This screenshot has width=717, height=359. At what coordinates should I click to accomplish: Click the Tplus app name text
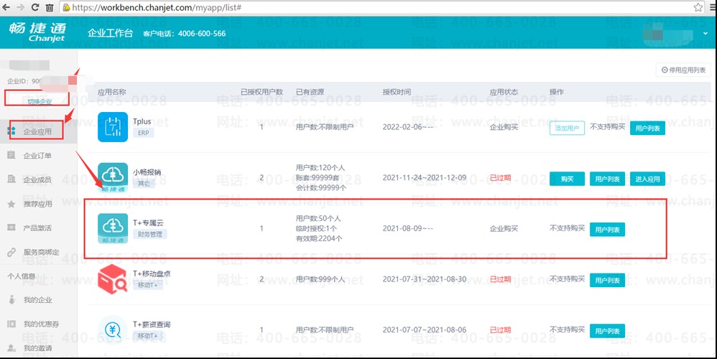[x=142, y=121]
